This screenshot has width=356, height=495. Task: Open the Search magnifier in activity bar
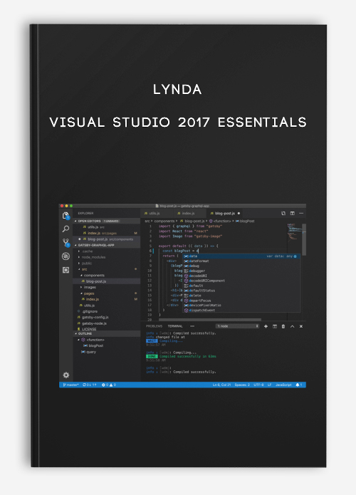click(66, 229)
